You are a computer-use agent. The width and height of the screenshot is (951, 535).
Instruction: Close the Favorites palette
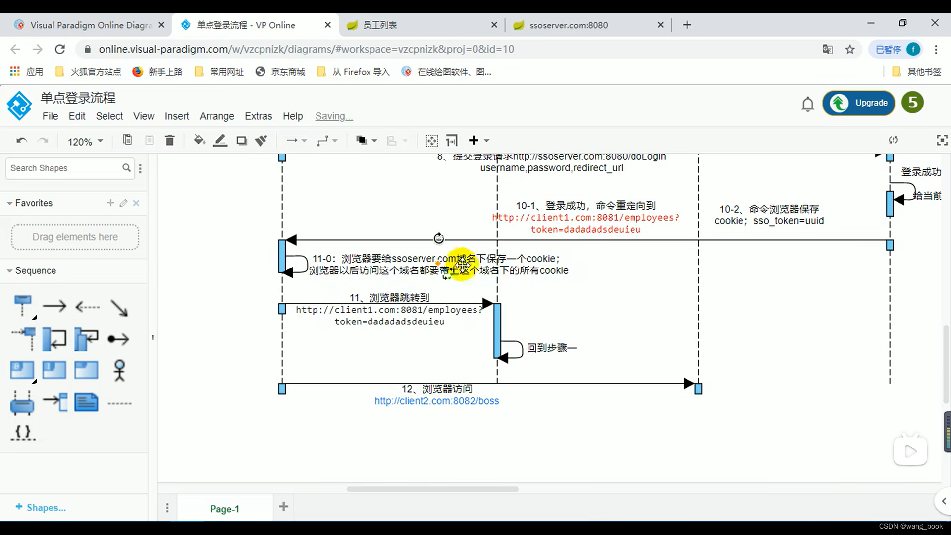click(x=136, y=203)
